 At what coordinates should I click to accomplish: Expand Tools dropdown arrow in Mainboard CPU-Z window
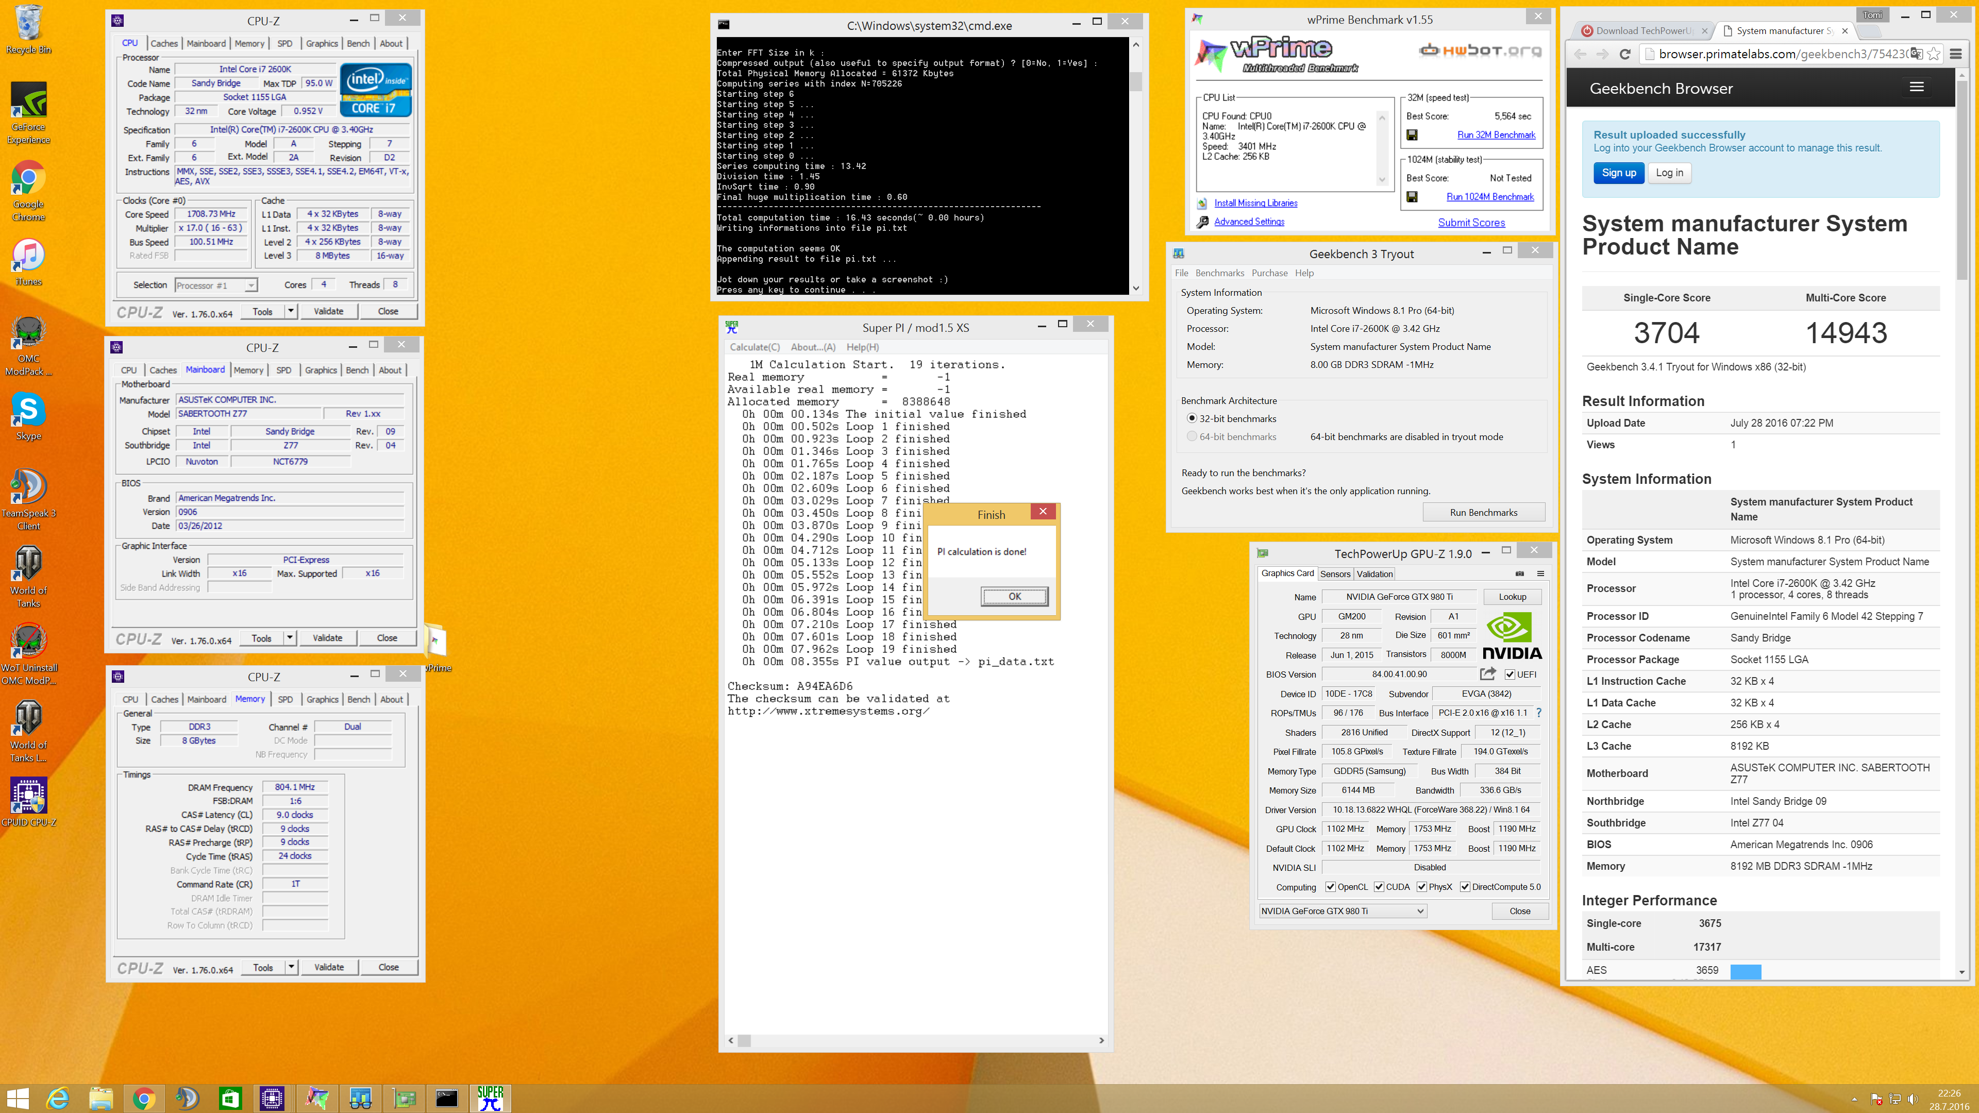[x=290, y=637]
